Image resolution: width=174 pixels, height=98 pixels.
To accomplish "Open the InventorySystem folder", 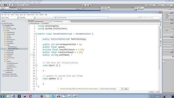I will click(x=11, y=40).
